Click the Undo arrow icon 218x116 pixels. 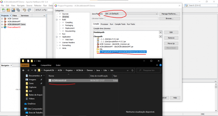(x=24, y=10)
